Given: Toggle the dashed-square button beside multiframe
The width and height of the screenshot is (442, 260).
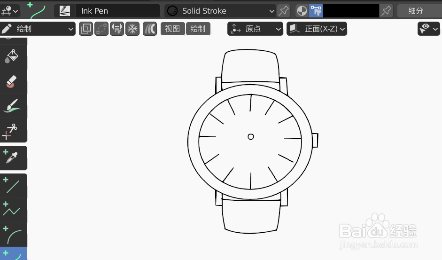Looking at the screenshot, I should (x=101, y=29).
